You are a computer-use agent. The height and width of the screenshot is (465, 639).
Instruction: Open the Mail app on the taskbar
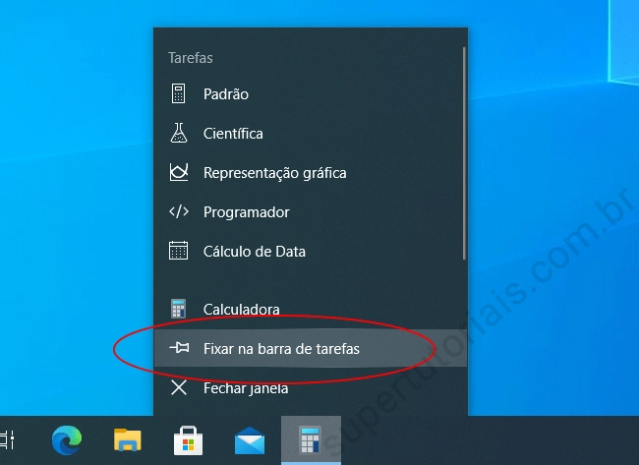point(250,440)
